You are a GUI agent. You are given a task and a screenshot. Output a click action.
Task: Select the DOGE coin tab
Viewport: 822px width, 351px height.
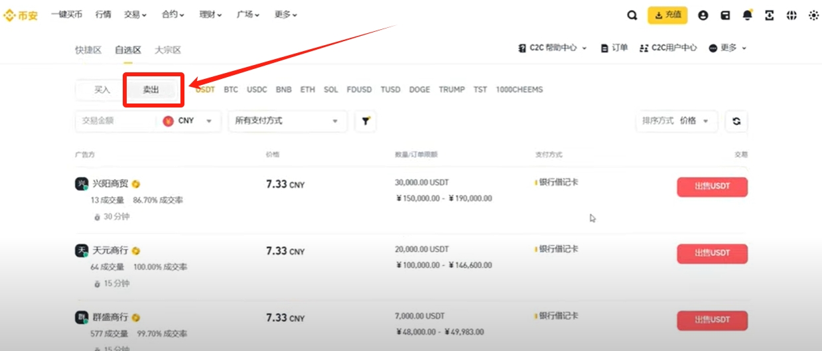[x=419, y=90]
